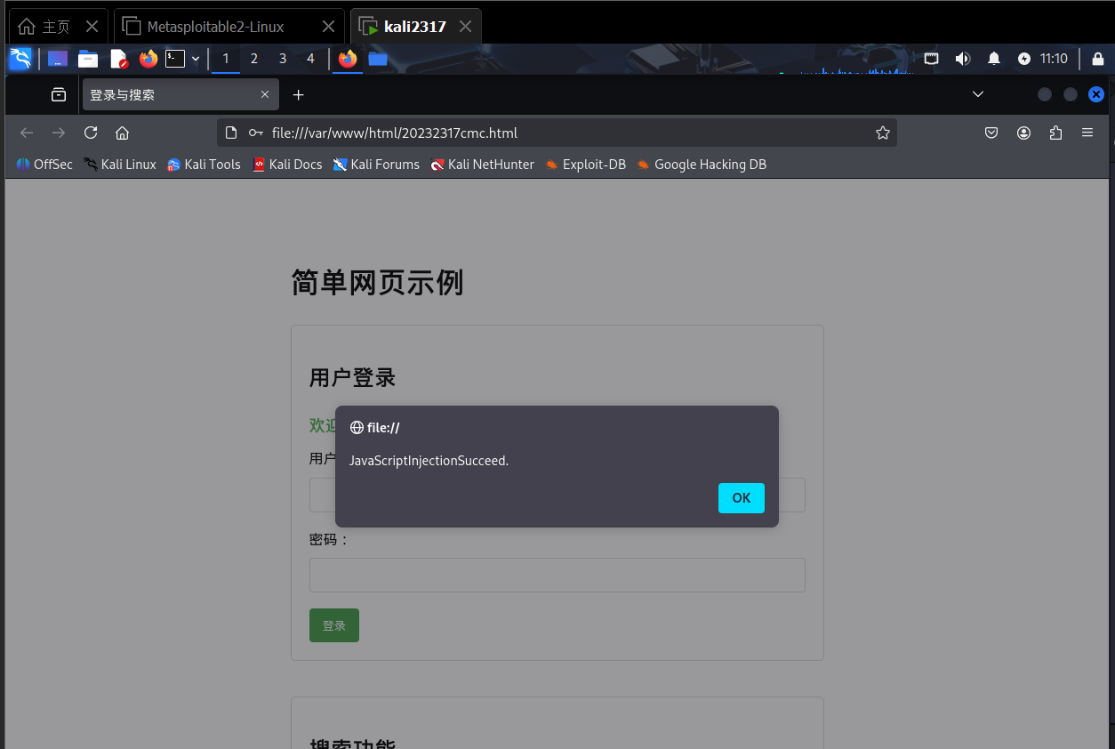1115x749 pixels.
Task: Open the Firefox account menu
Action: point(1023,133)
